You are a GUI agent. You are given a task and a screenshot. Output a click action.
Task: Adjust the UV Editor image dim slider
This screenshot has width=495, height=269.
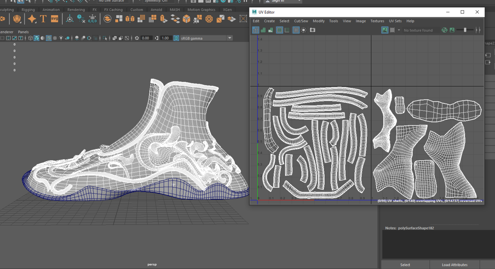pos(465,30)
